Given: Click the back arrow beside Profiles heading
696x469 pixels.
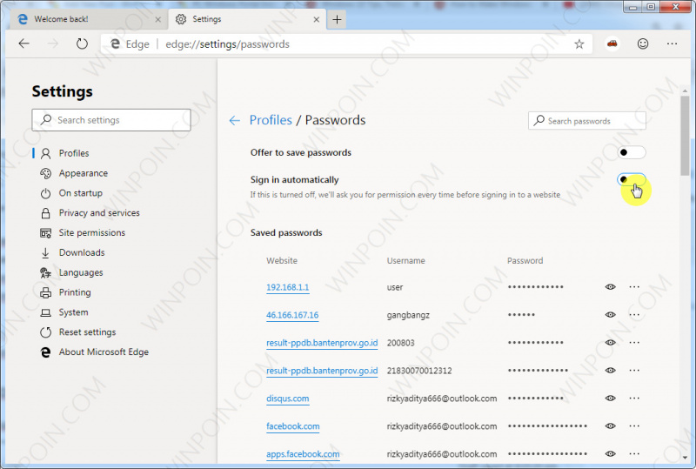Looking at the screenshot, I should coord(234,120).
